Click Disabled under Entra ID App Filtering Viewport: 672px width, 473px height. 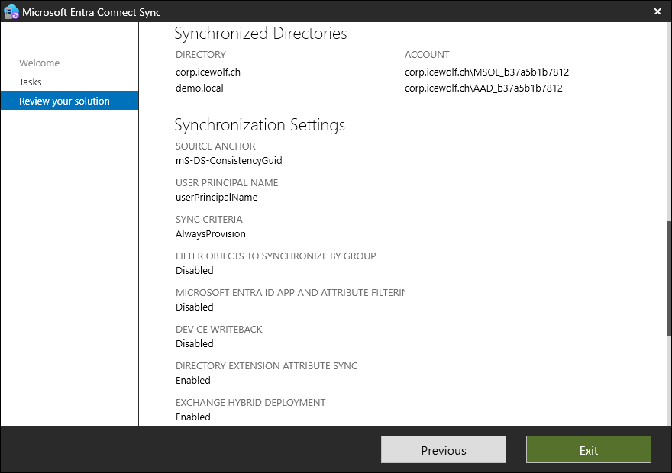(x=194, y=307)
